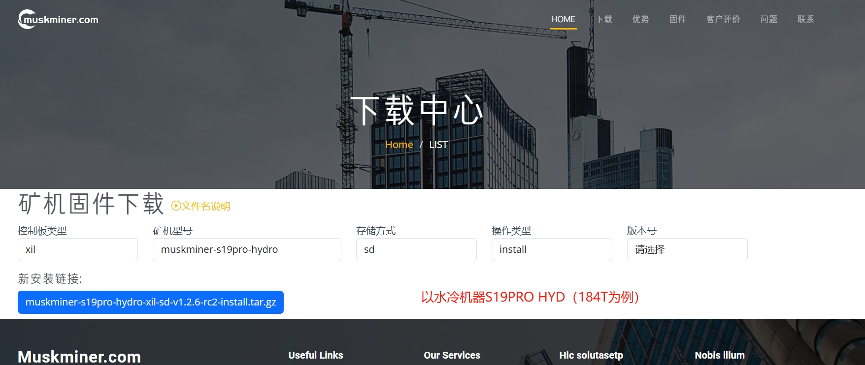Click the 矿机型号 field label
865x365 pixels.
click(x=172, y=231)
